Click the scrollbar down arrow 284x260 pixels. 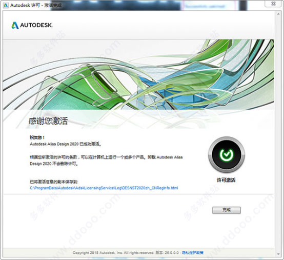pyautogui.click(x=278, y=254)
